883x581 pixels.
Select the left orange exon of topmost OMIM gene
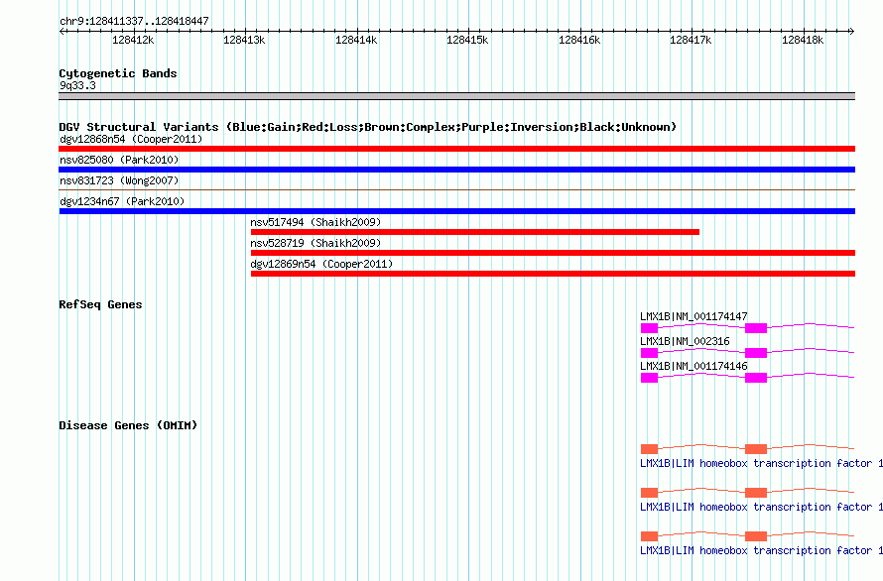click(649, 449)
